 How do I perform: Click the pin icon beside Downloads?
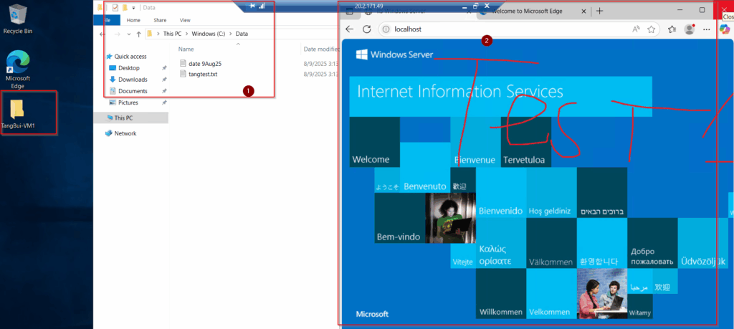pos(164,80)
